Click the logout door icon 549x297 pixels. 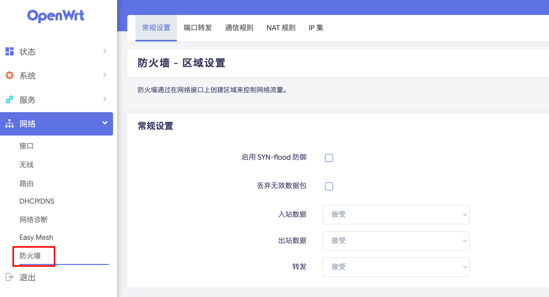click(10, 277)
